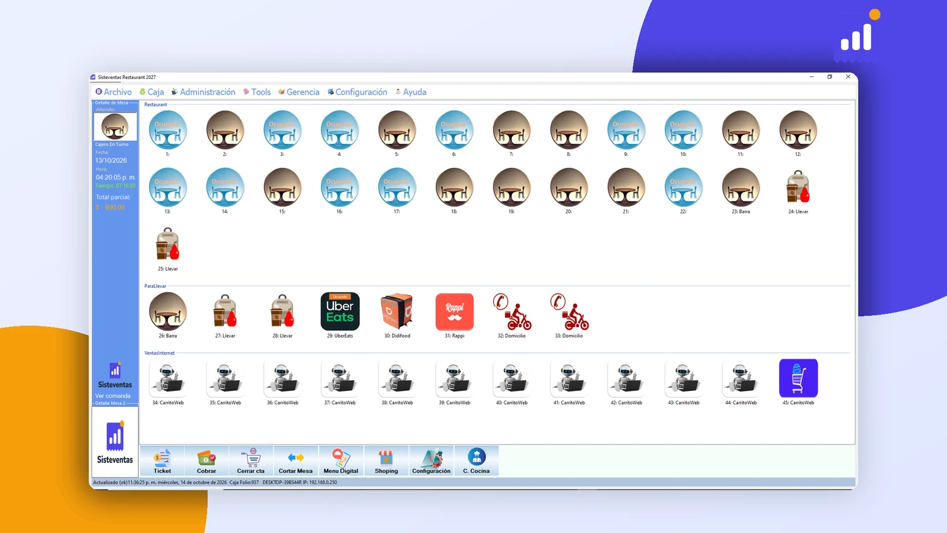Open free table 2

pyautogui.click(x=225, y=130)
